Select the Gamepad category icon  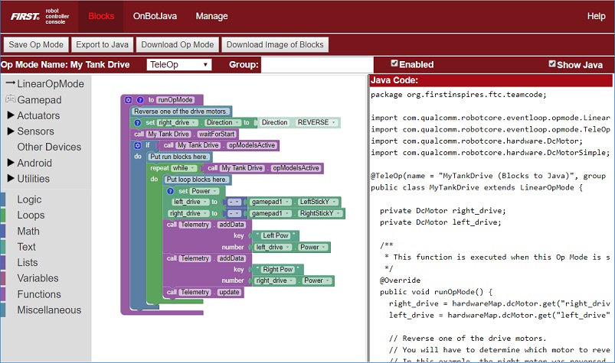coord(11,99)
